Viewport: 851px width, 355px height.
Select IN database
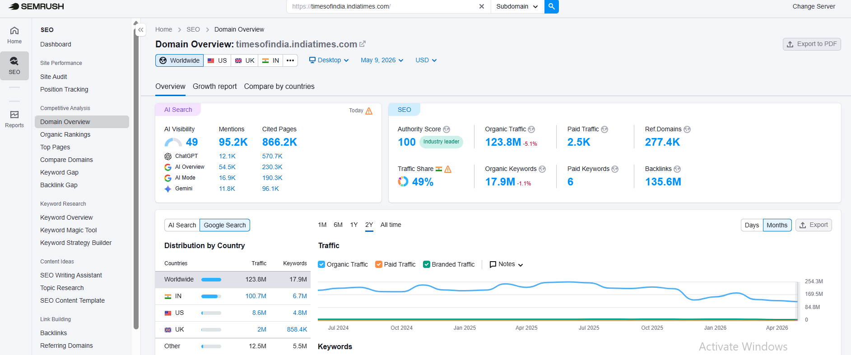point(270,60)
